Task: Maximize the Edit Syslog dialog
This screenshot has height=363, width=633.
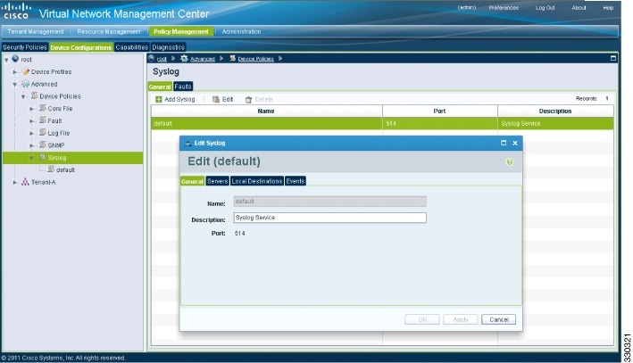Action: [x=504, y=143]
